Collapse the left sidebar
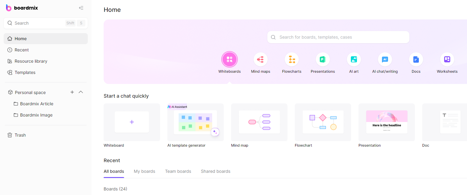Screen dimensions: 467x195 81,8
